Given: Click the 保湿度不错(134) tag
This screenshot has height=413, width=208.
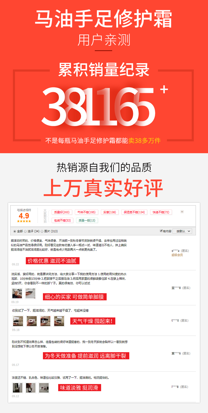Looking at the screenshot, I should (x=134, y=212).
